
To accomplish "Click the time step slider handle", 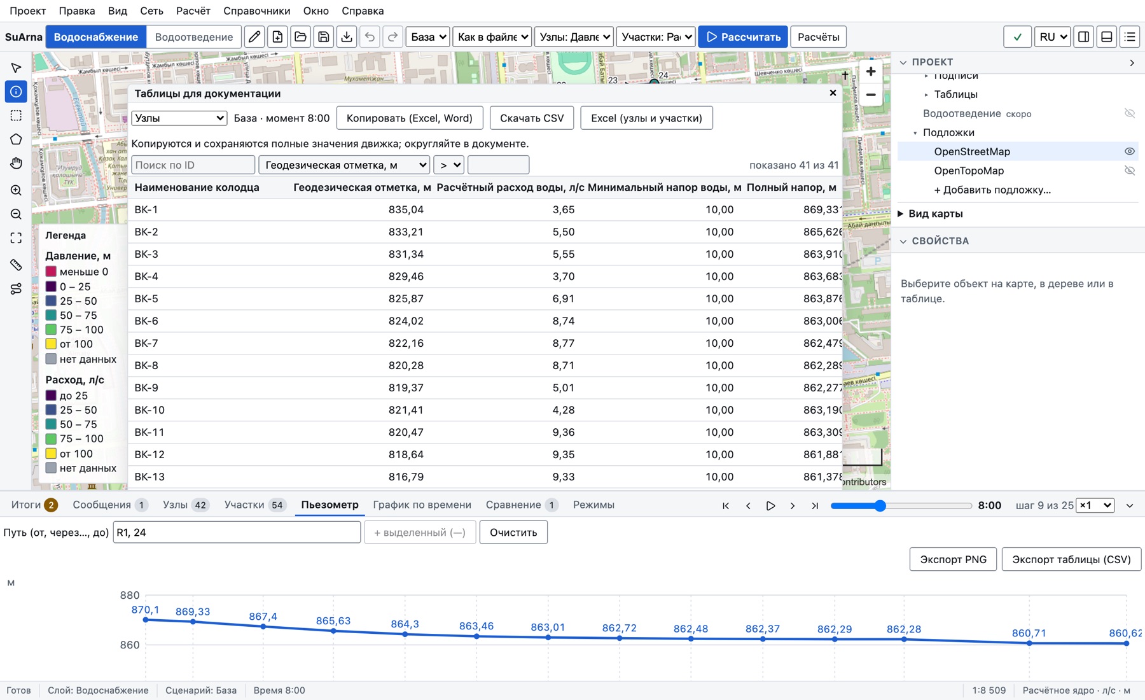I will (880, 506).
